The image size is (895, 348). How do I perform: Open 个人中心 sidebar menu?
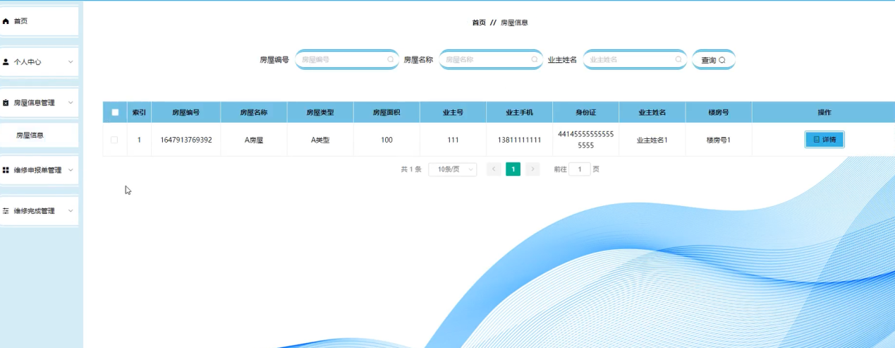point(39,62)
